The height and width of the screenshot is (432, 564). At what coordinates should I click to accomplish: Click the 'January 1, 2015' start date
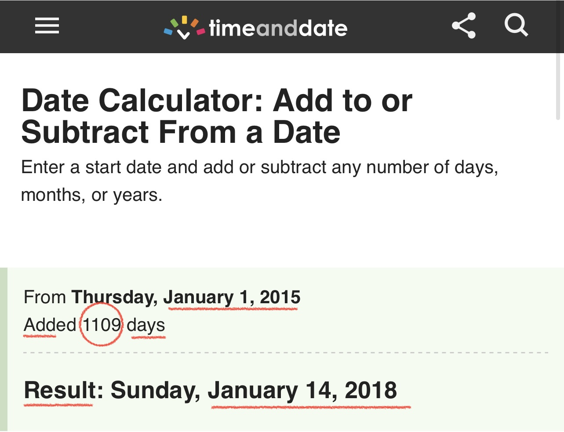point(232,298)
